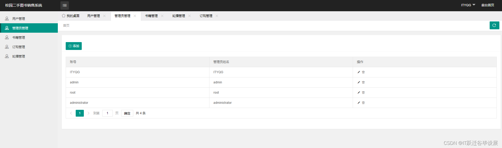The image size is (502, 148).
Task: Click the page number input field
Action: point(107,113)
